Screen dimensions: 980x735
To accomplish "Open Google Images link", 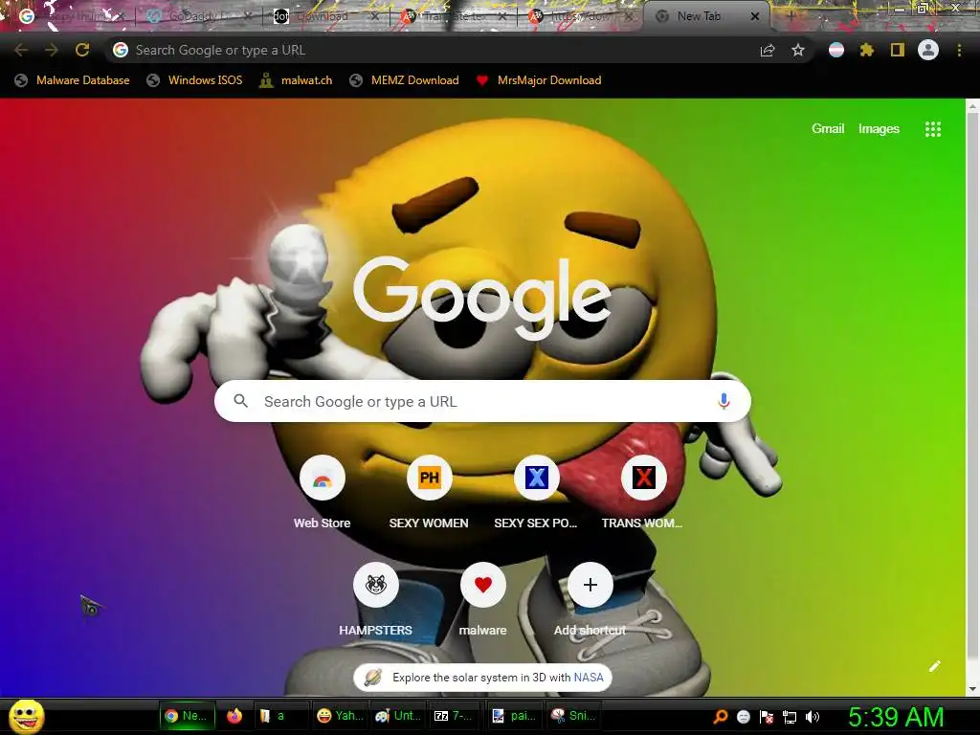I will [x=879, y=129].
